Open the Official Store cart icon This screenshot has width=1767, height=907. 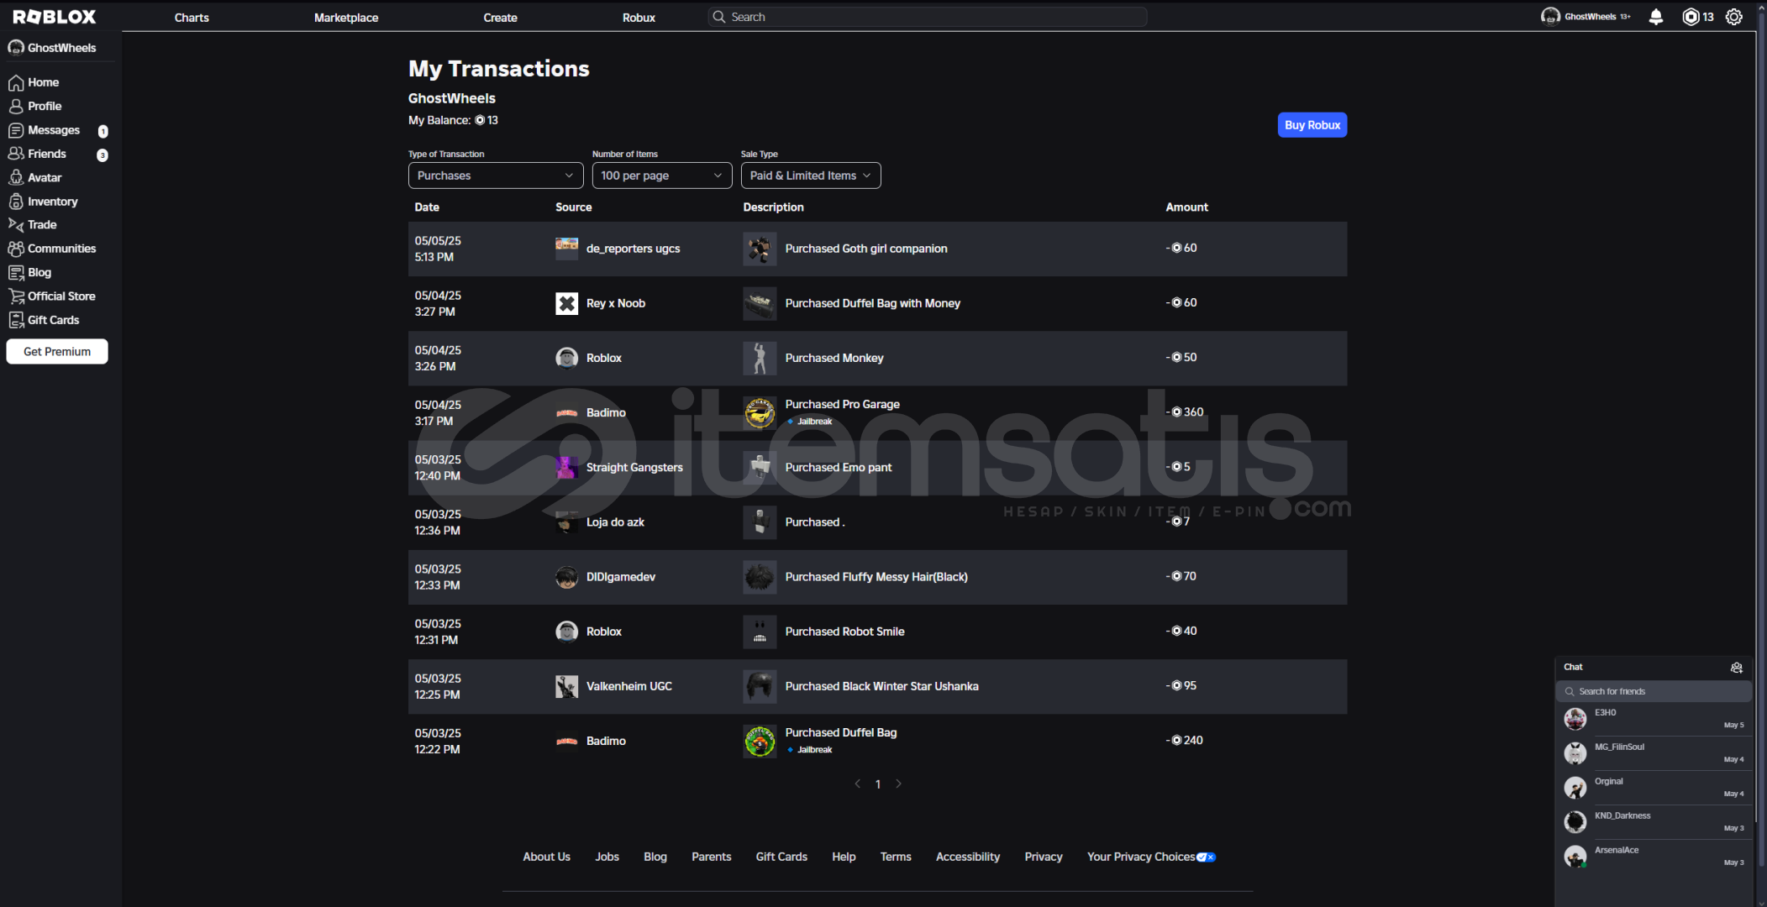[16, 296]
